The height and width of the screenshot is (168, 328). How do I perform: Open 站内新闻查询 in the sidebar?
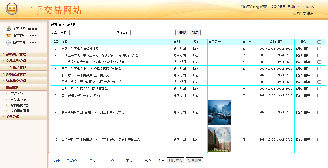pyautogui.click(x=20, y=111)
